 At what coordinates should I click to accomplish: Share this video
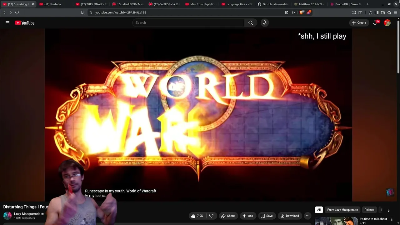point(228,216)
